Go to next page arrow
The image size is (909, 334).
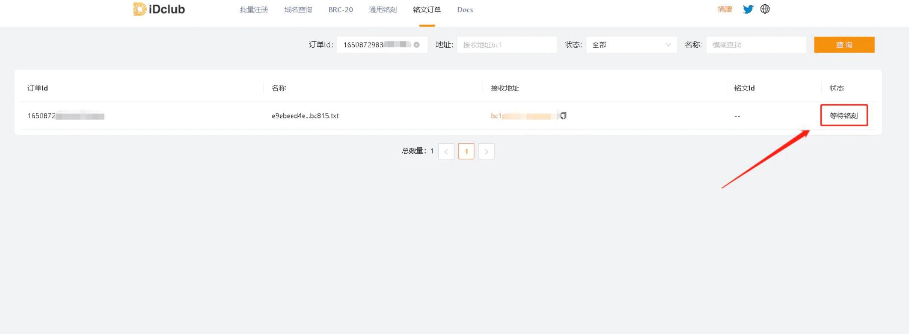tap(486, 151)
